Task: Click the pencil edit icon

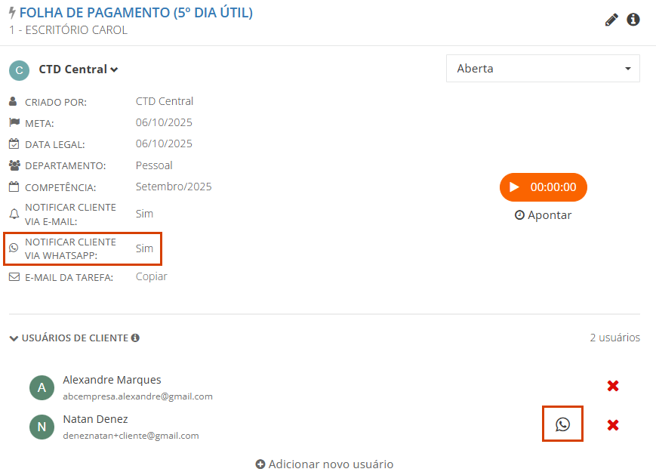Action: tap(611, 20)
